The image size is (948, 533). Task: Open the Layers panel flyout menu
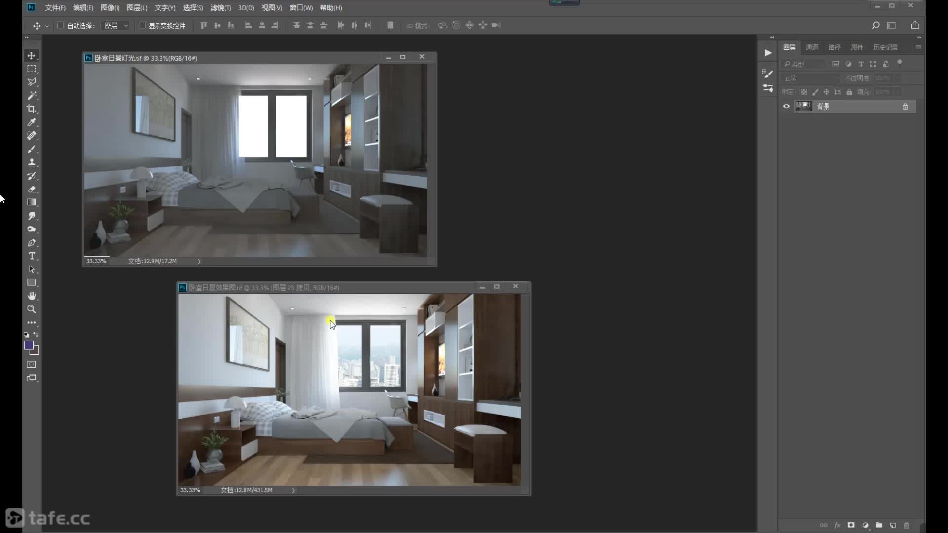click(918, 47)
